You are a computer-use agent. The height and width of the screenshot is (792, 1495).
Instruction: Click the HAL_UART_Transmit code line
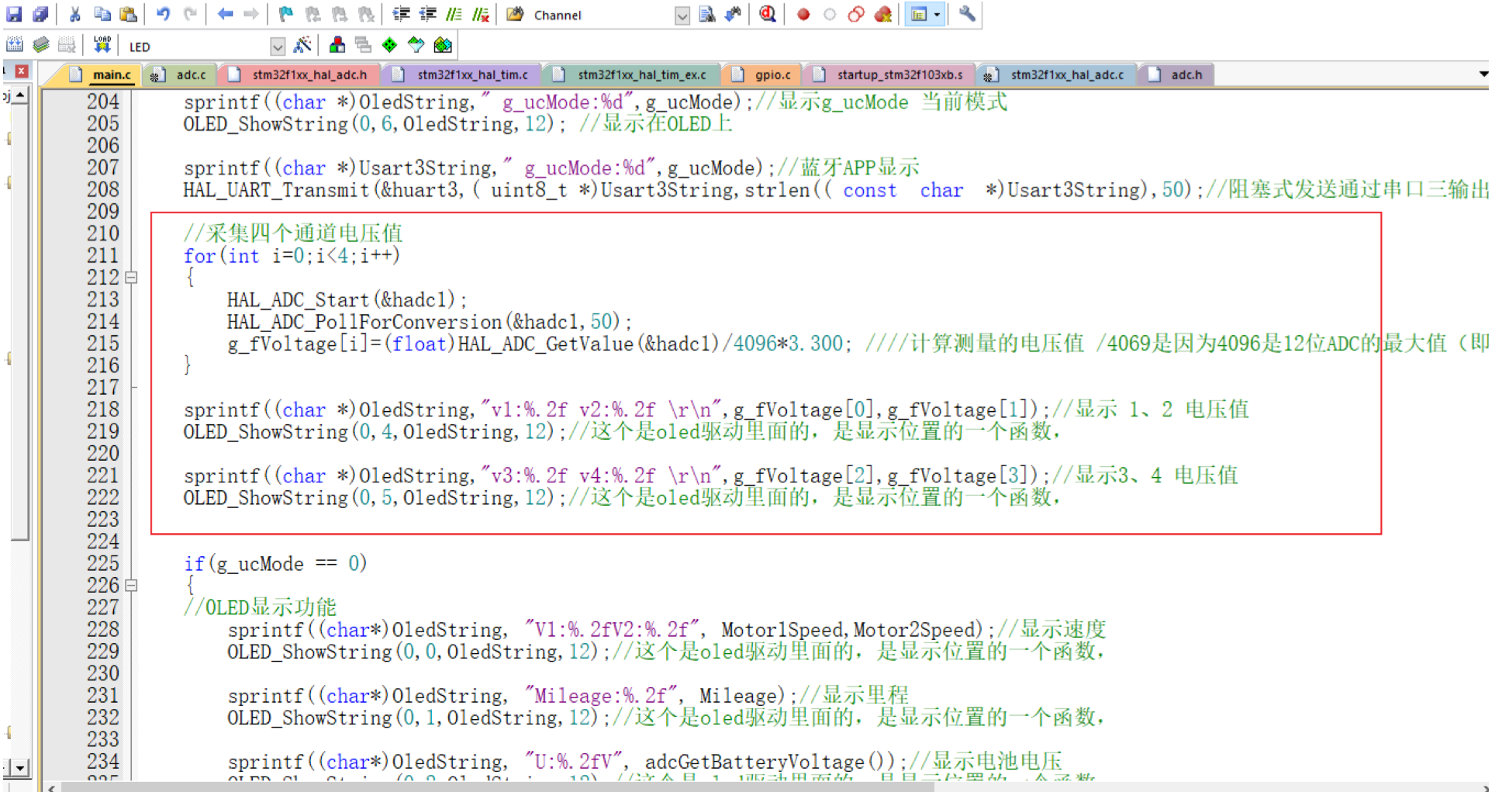[x=835, y=190]
